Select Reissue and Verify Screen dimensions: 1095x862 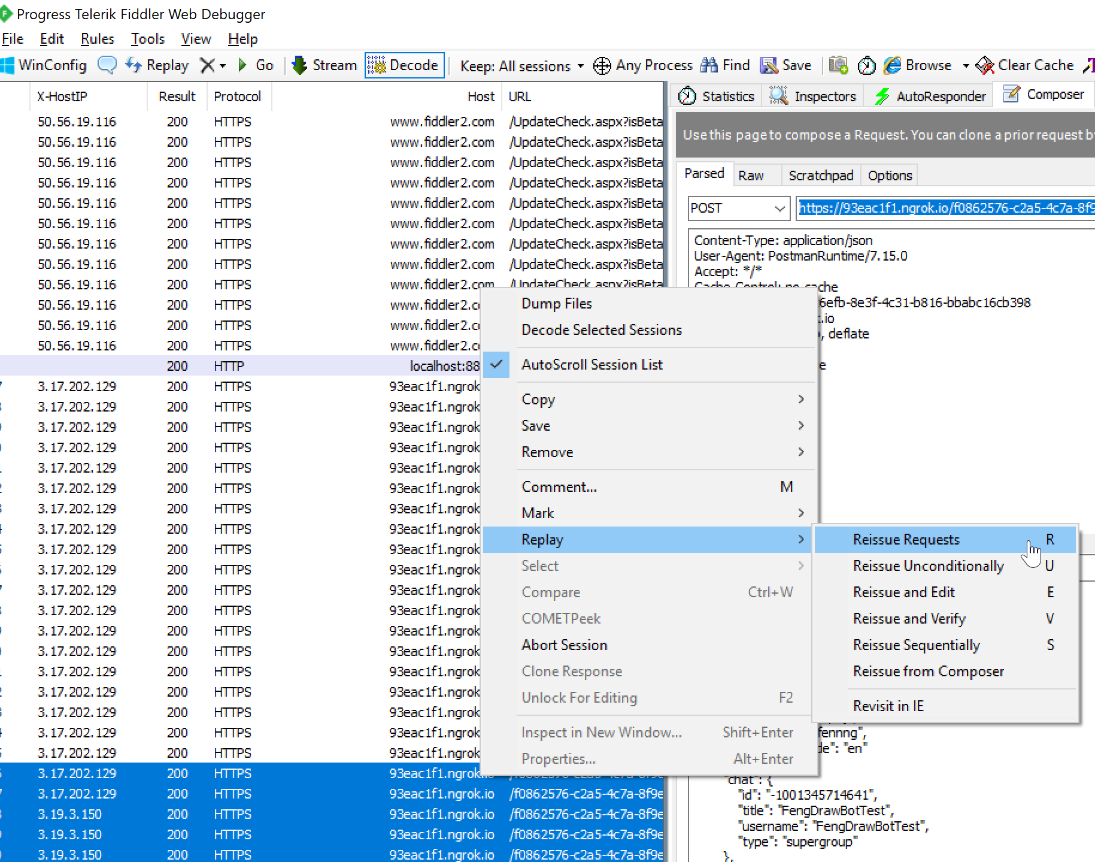(945, 619)
